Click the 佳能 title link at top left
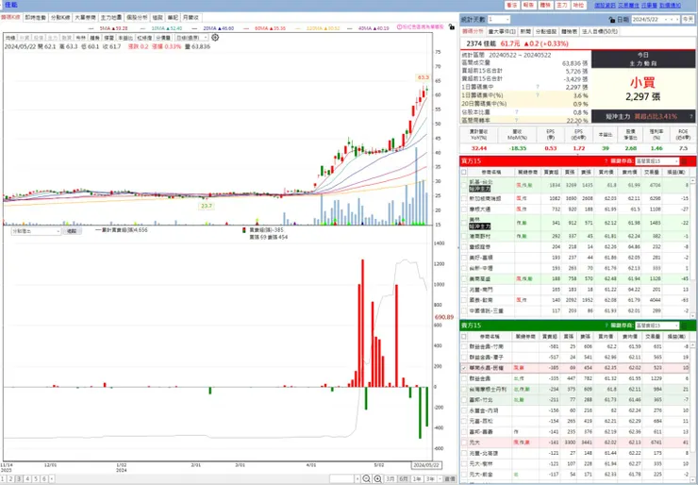Viewport: 698px width, 485px height. 11,5
